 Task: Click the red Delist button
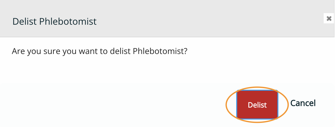(x=257, y=105)
